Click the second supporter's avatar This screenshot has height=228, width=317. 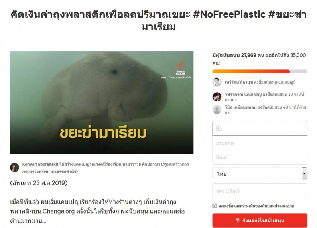[217, 97]
